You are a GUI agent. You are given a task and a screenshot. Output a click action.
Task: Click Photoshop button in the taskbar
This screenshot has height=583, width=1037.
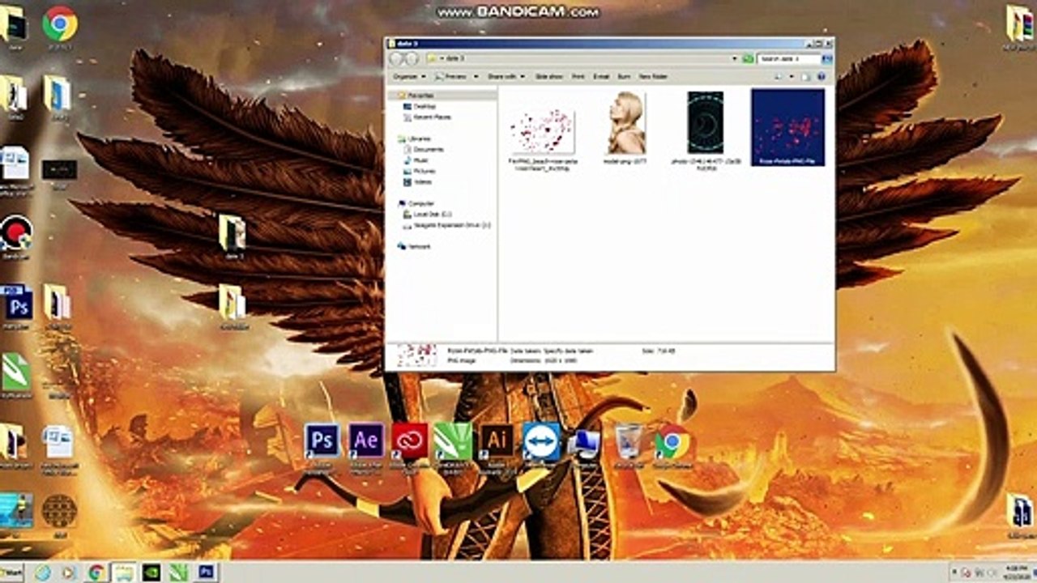206,572
